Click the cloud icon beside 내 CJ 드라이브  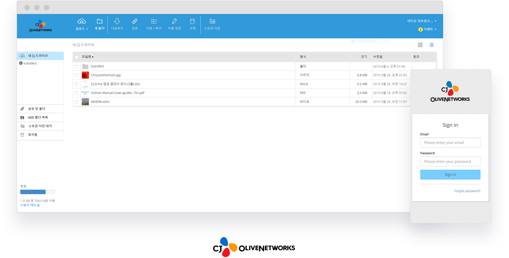click(x=22, y=56)
